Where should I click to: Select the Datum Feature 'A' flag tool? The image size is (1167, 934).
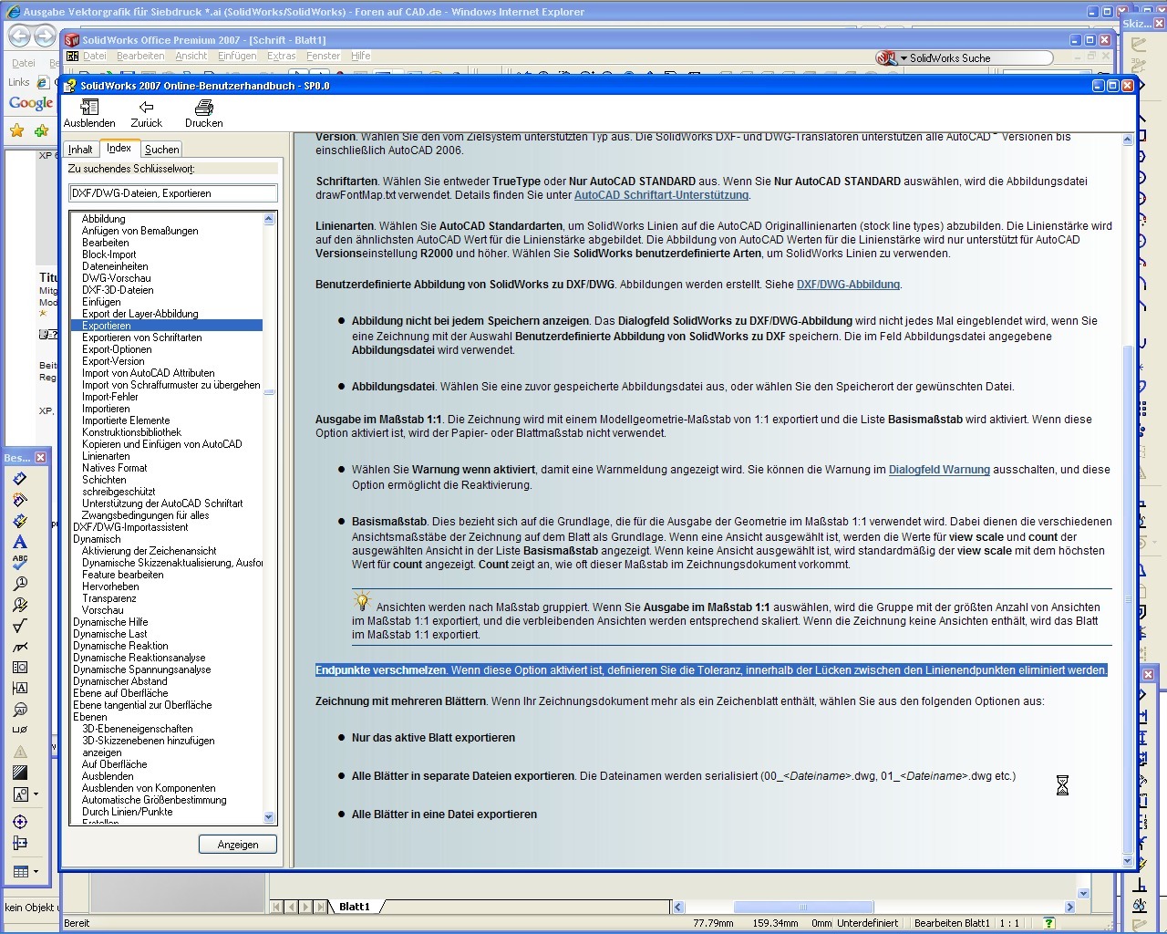coord(20,689)
